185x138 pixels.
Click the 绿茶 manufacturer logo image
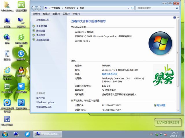[x=164, y=75]
